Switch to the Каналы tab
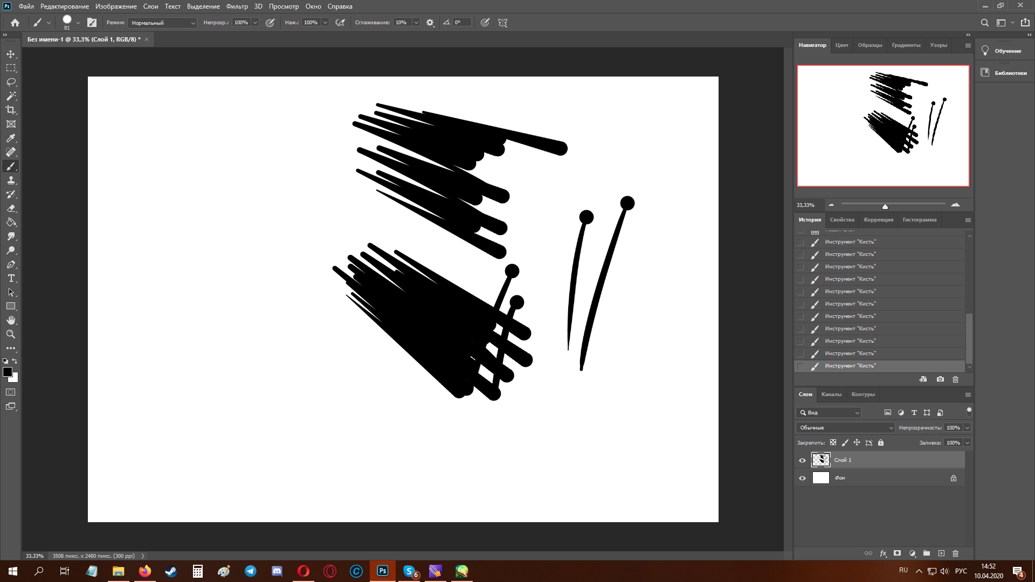Viewport: 1035px width, 582px height. pyautogui.click(x=832, y=394)
